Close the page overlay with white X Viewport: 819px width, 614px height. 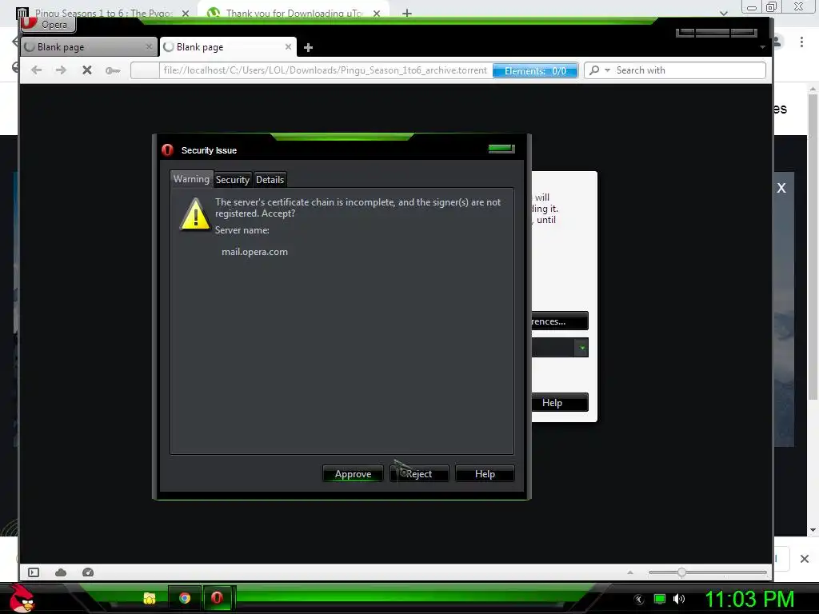pos(781,188)
